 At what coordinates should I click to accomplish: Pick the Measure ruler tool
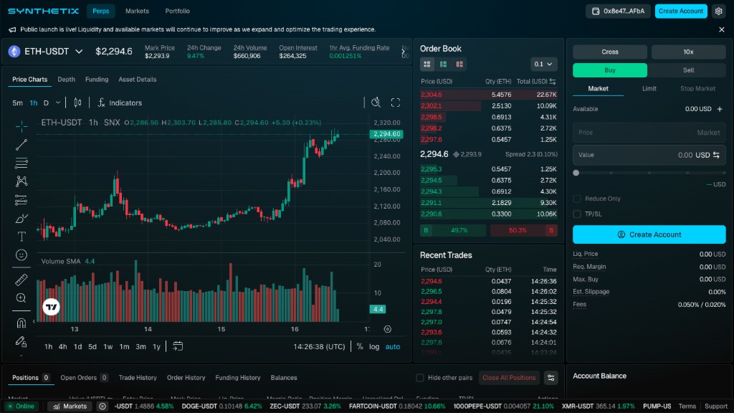click(x=21, y=280)
